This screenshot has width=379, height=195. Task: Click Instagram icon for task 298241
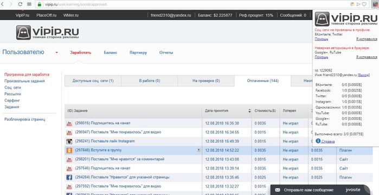coord(69,142)
